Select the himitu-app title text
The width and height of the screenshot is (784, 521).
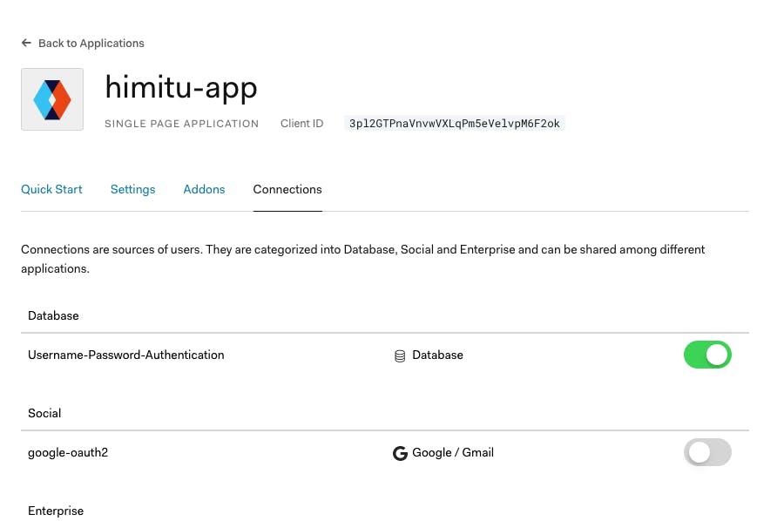pos(181,87)
